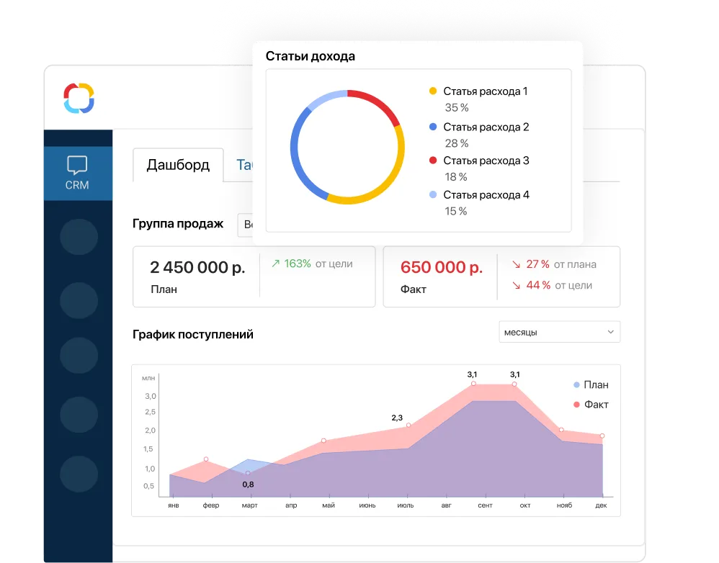Click the 2 450 000 р. План card

point(196,276)
